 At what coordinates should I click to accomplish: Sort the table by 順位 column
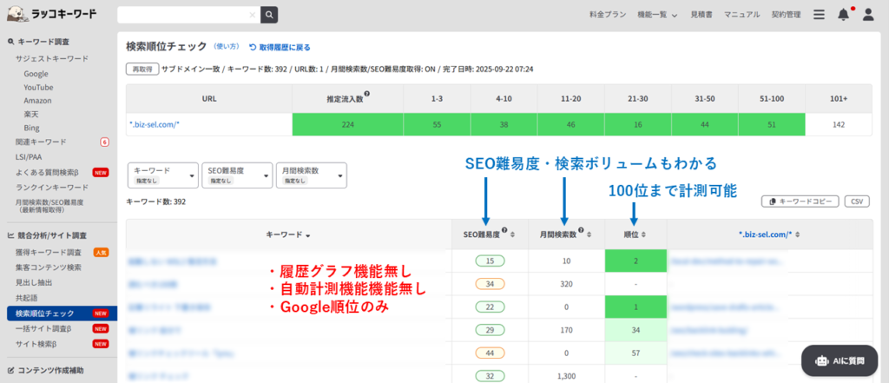[637, 234]
